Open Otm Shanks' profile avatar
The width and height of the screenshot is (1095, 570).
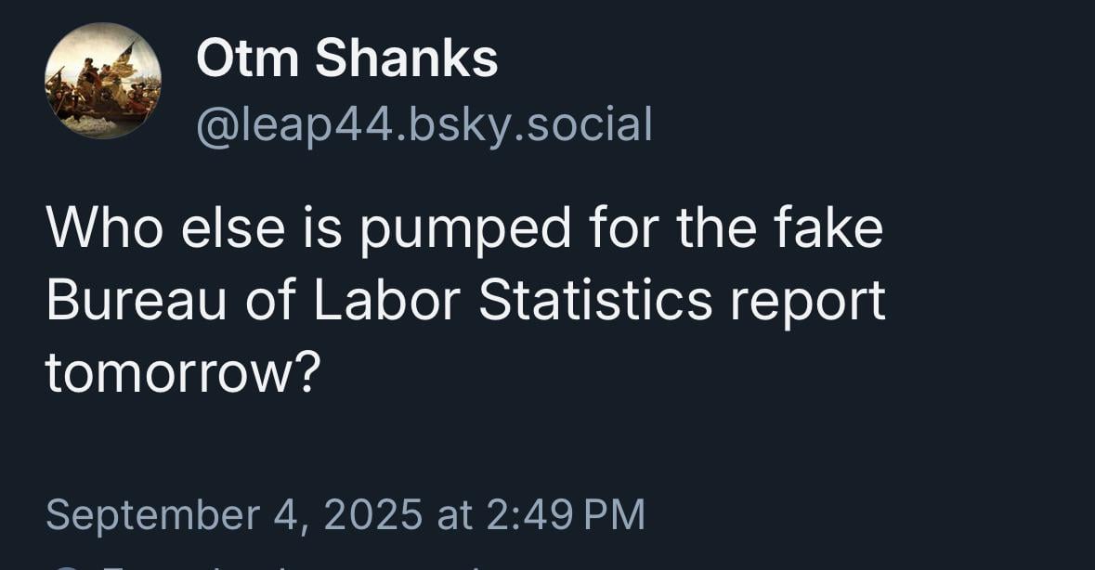pos(103,80)
